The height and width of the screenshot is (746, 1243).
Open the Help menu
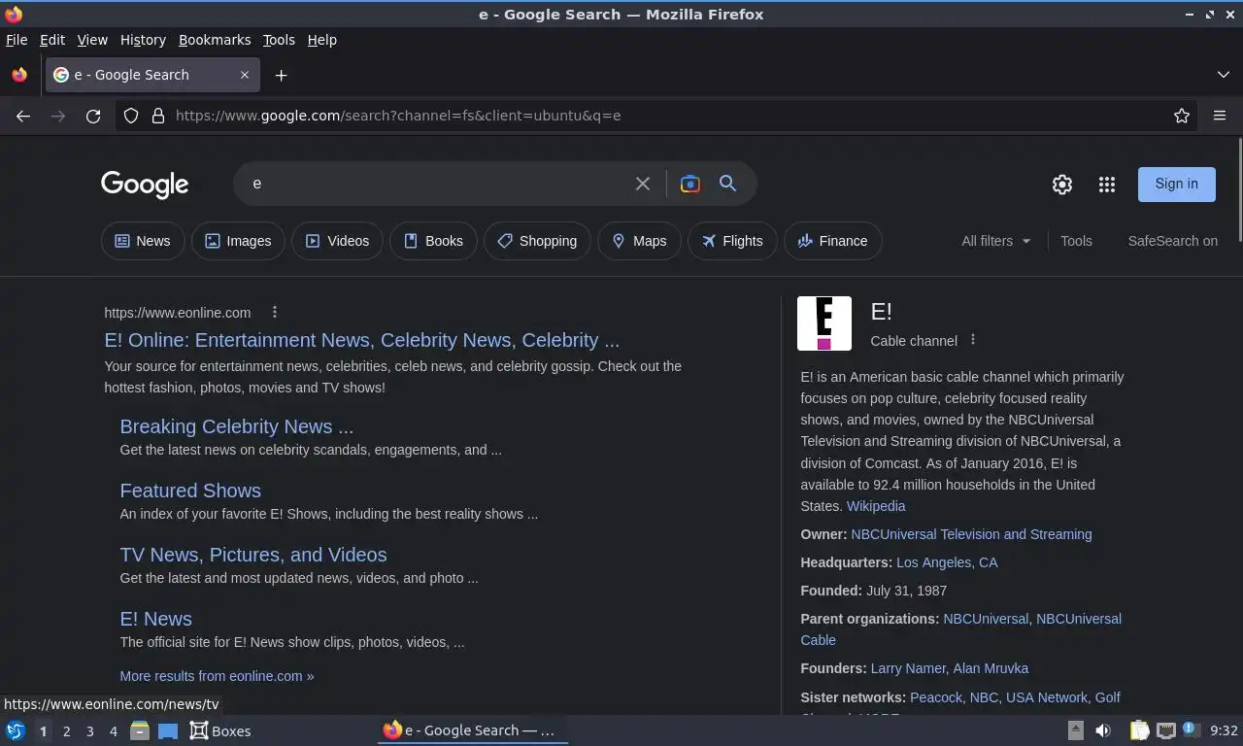[x=321, y=40]
